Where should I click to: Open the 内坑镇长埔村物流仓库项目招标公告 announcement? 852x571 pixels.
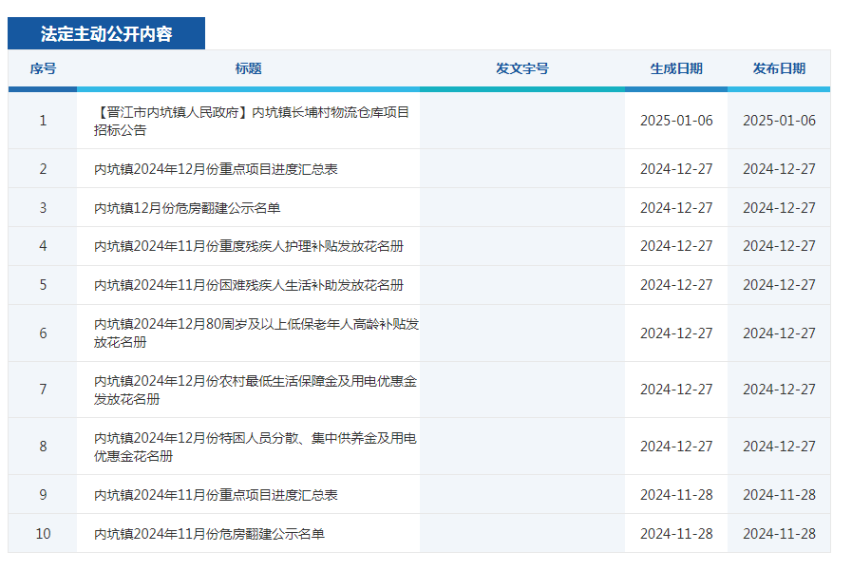pyautogui.click(x=247, y=119)
